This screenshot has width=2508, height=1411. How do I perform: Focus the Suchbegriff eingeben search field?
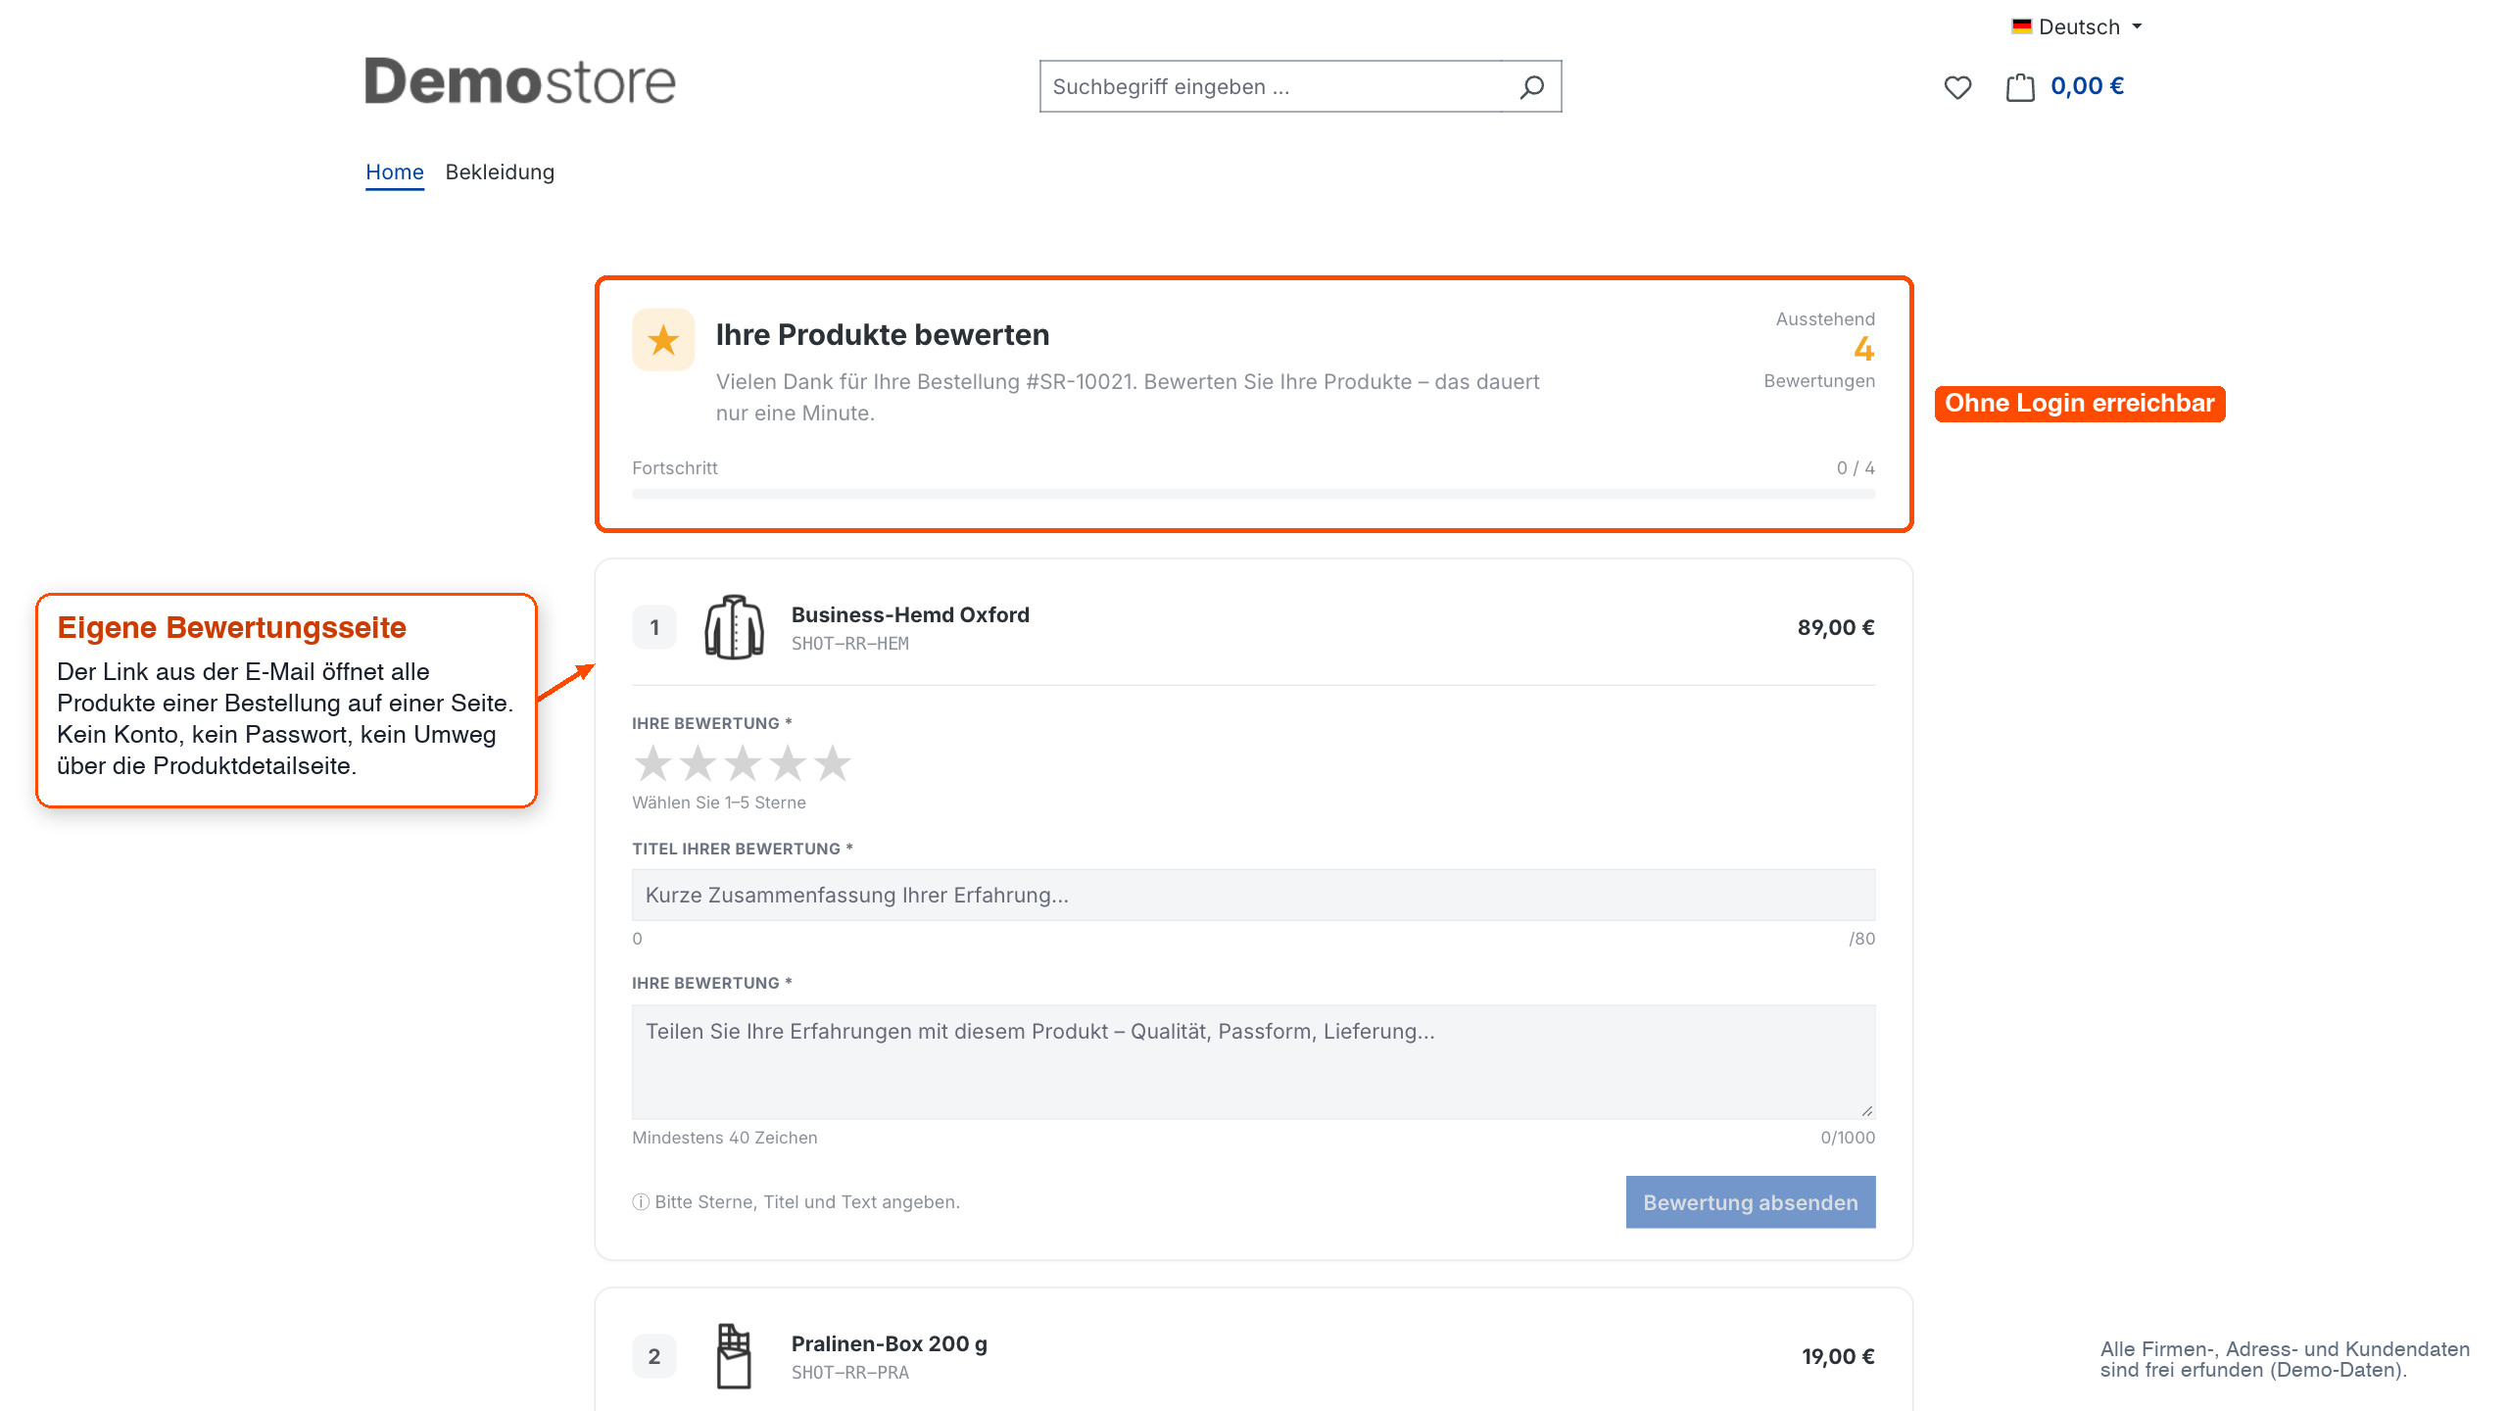pos(1271,87)
